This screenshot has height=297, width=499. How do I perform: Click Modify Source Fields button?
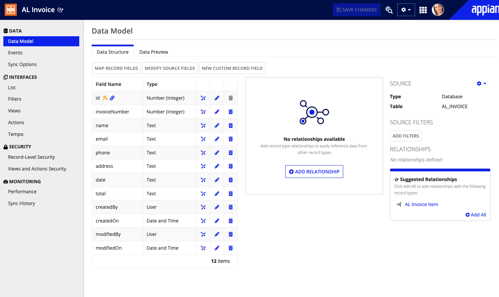(170, 68)
